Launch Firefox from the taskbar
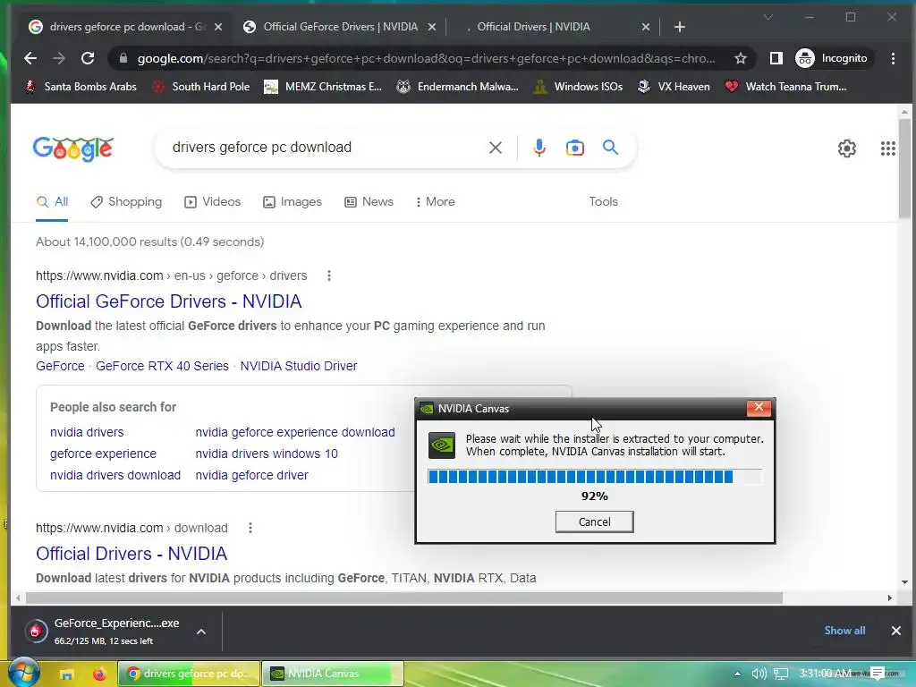 99,674
